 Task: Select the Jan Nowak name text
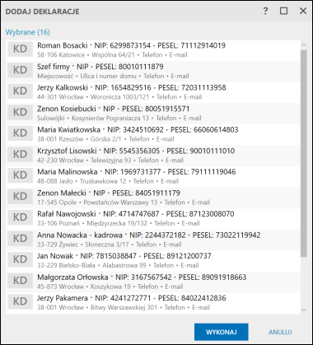[55, 256]
